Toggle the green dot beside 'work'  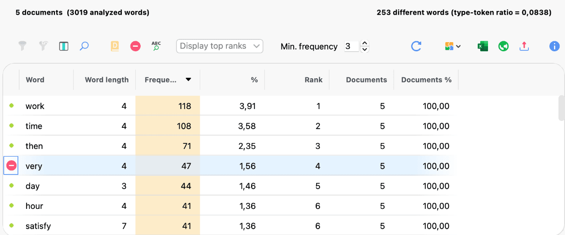11,106
